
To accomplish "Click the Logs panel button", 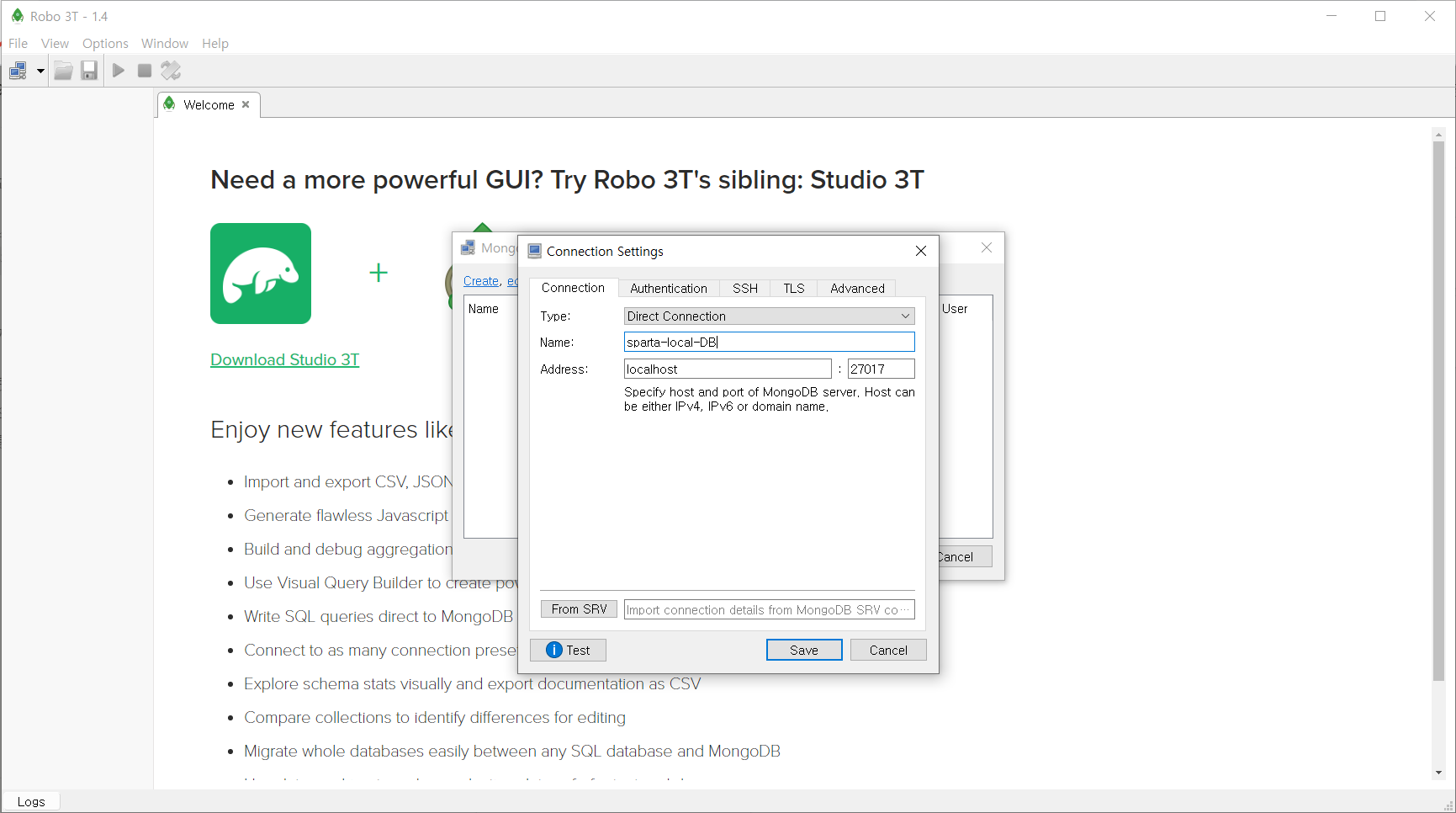I will point(31,801).
